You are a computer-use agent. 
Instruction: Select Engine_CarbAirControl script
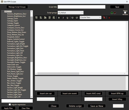click(x=16, y=39)
